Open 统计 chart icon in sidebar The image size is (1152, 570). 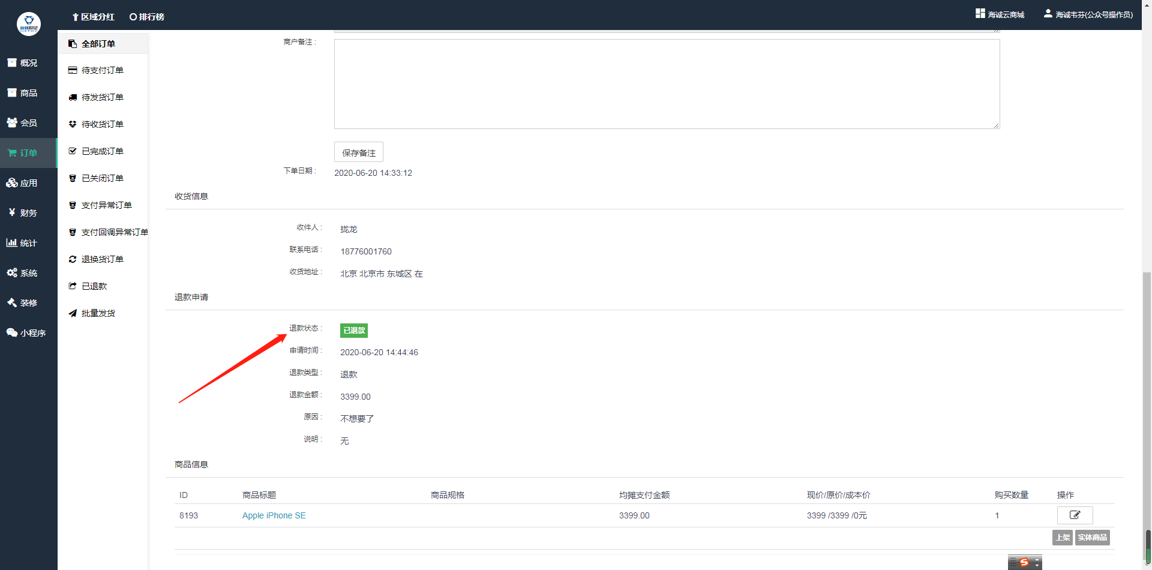click(x=12, y=242)
